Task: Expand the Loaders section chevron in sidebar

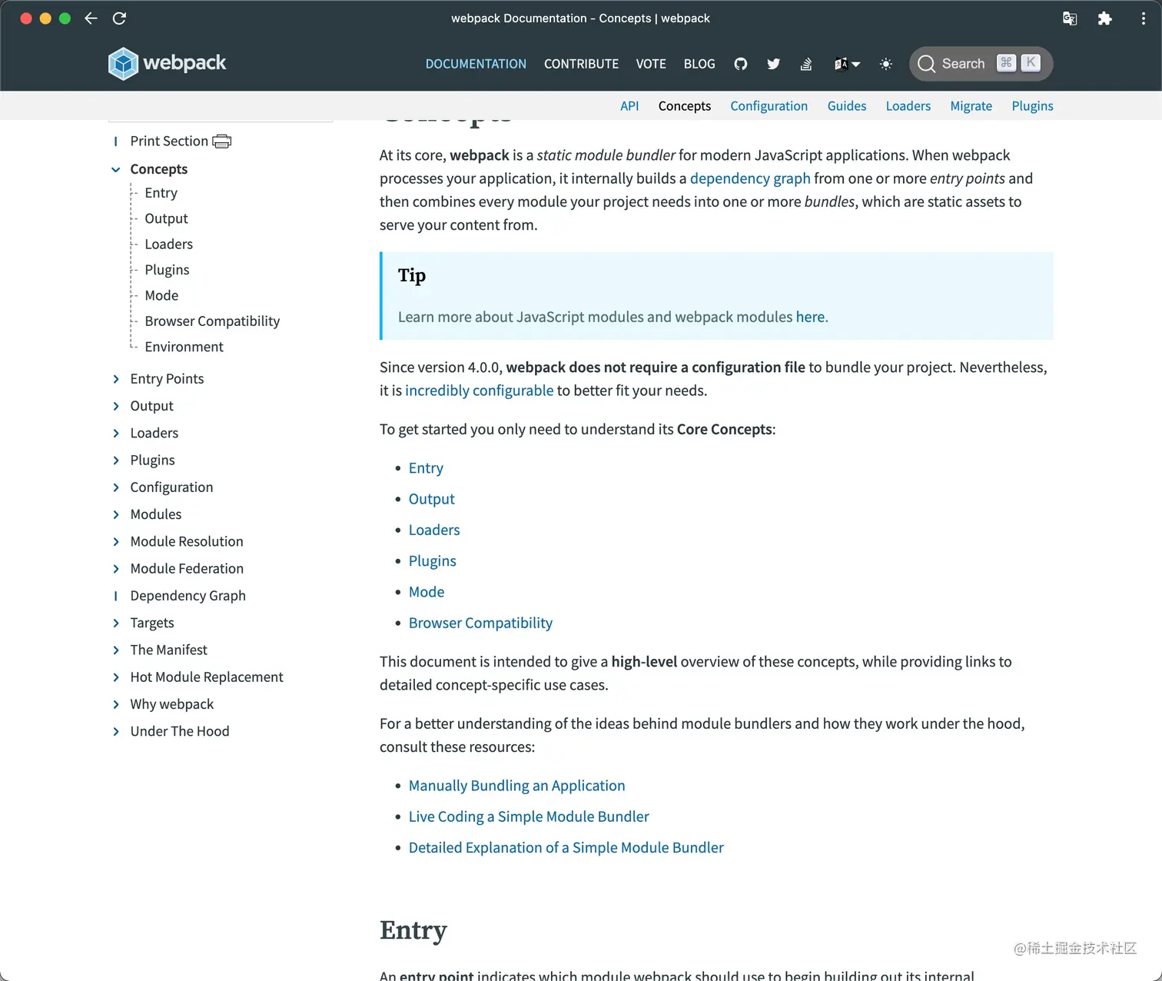Action: pyautogui.click(x=116, y=433)
